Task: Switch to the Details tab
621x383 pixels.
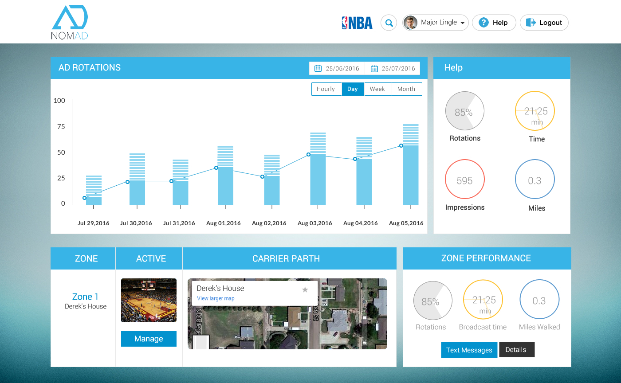Action: coord(516,349)
